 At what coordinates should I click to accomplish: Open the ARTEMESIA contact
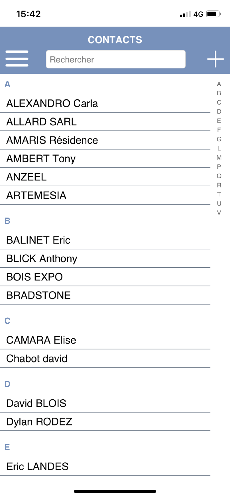[x=36, y=196]
